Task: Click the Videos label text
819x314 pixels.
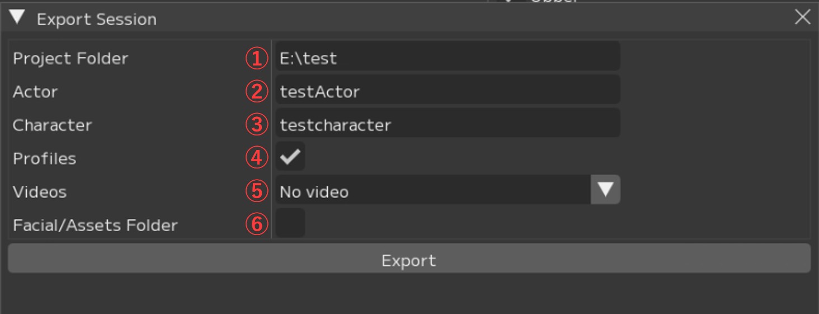Action: 40,191
